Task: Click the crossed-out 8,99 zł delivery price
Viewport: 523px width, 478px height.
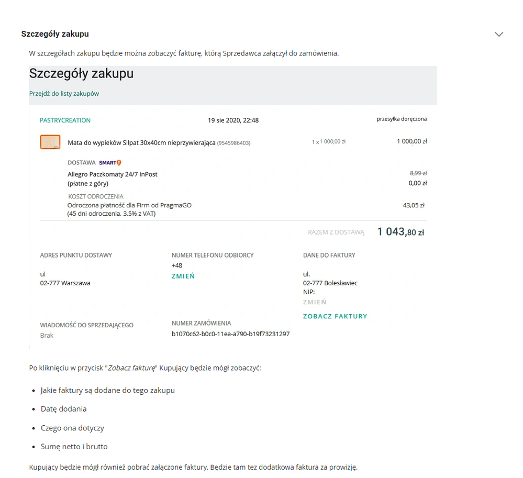Action: [418, 173]
